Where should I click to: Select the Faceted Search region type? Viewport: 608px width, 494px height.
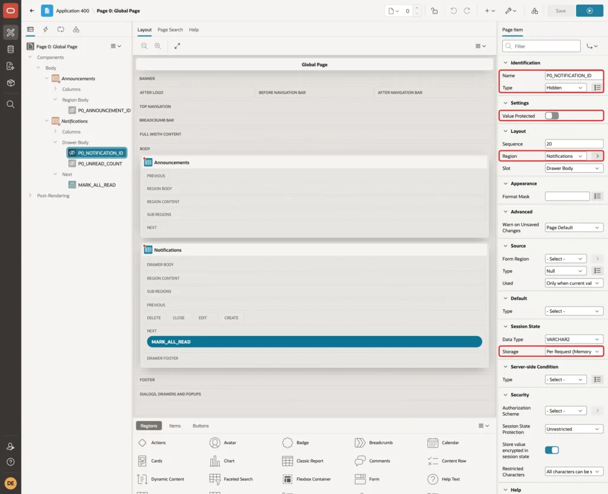tap(231, 479)
